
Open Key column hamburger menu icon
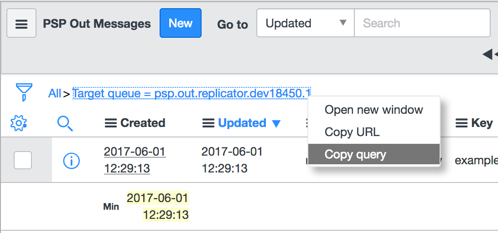coord(462,123)
